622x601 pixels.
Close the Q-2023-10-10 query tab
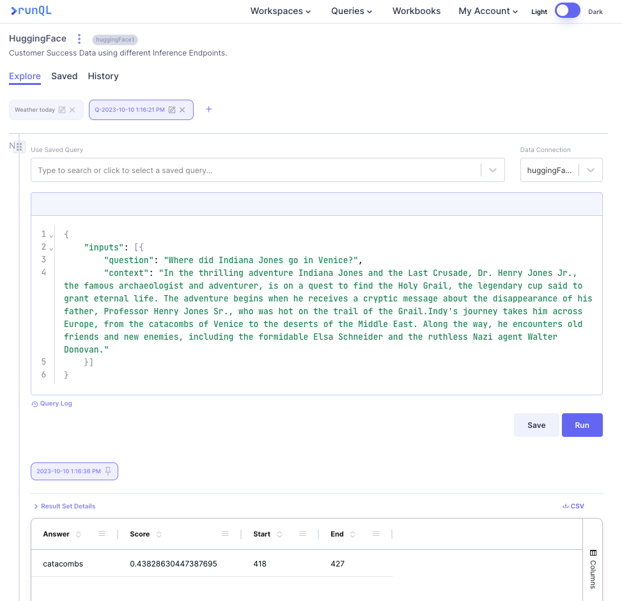pyautogui.click(x=182, y=110)
